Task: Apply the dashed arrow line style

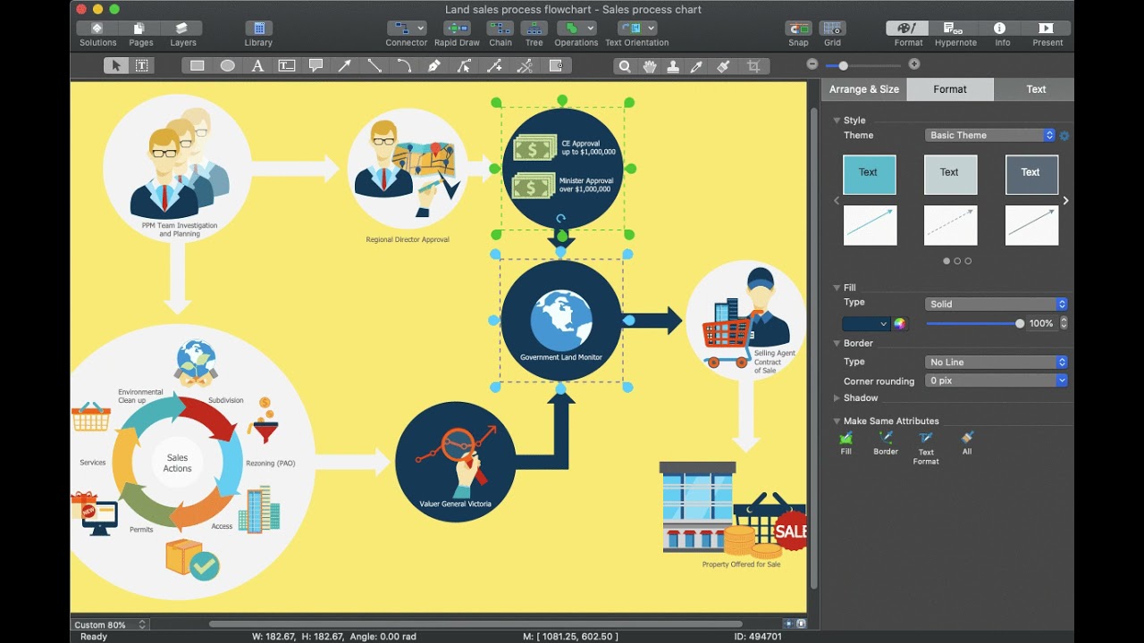Action: click(950, 225)
